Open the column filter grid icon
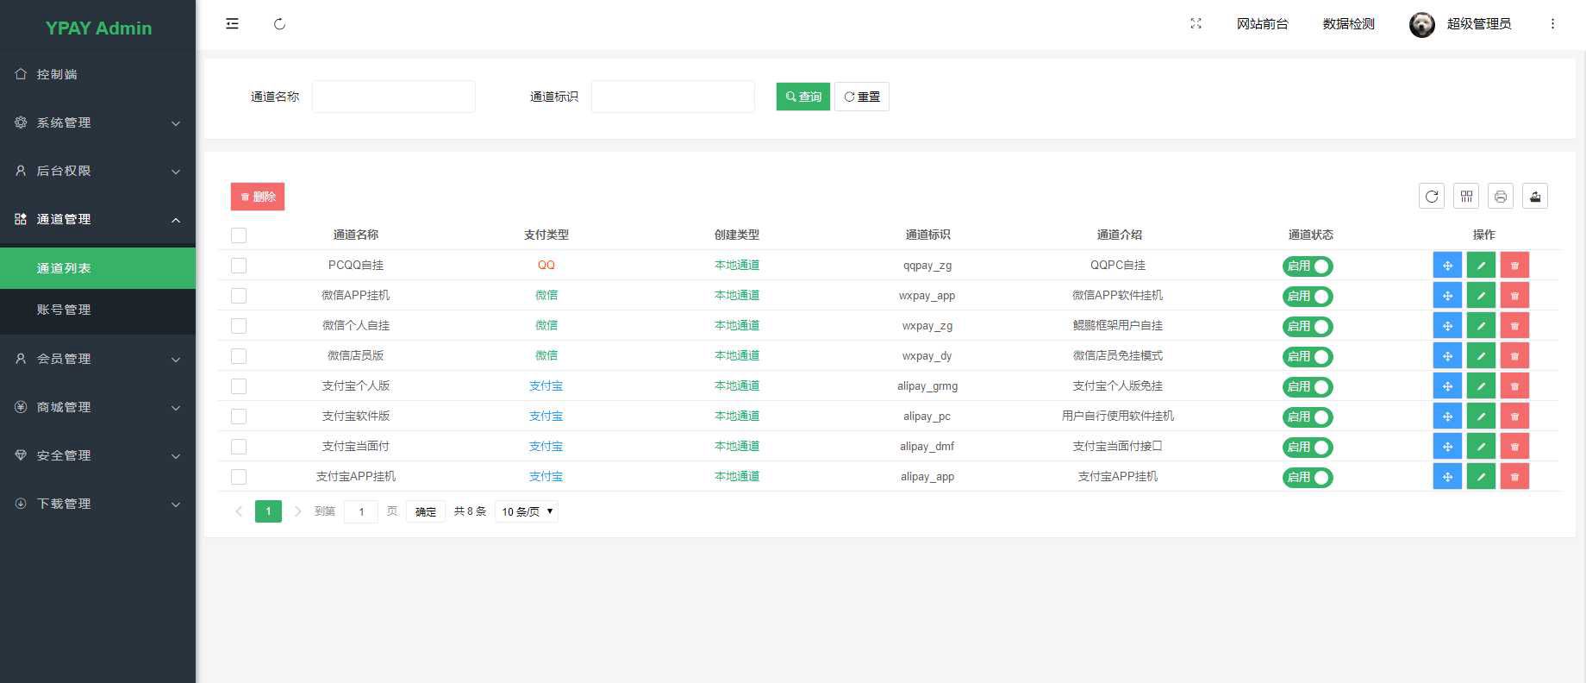The image size is (1586, 683). [x=1466, y=197]
